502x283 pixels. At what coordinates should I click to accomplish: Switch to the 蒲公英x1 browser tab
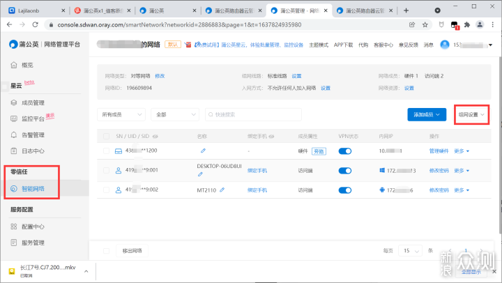click(x=102, y=10)
